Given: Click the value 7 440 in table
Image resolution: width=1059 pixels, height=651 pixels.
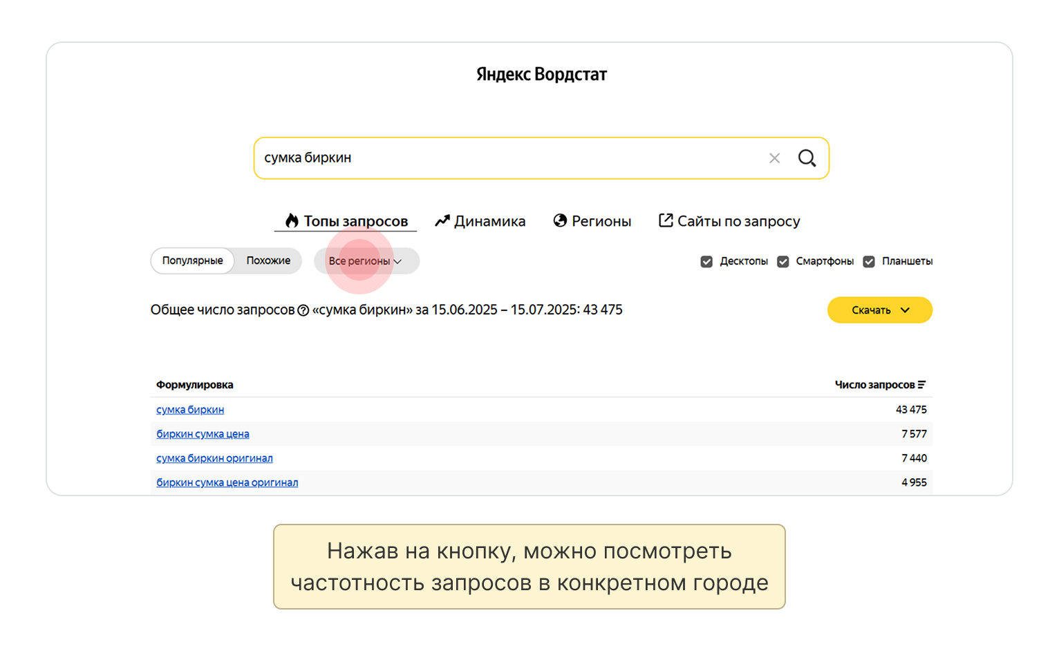Looking at the screenshot, I should [914, 458].
